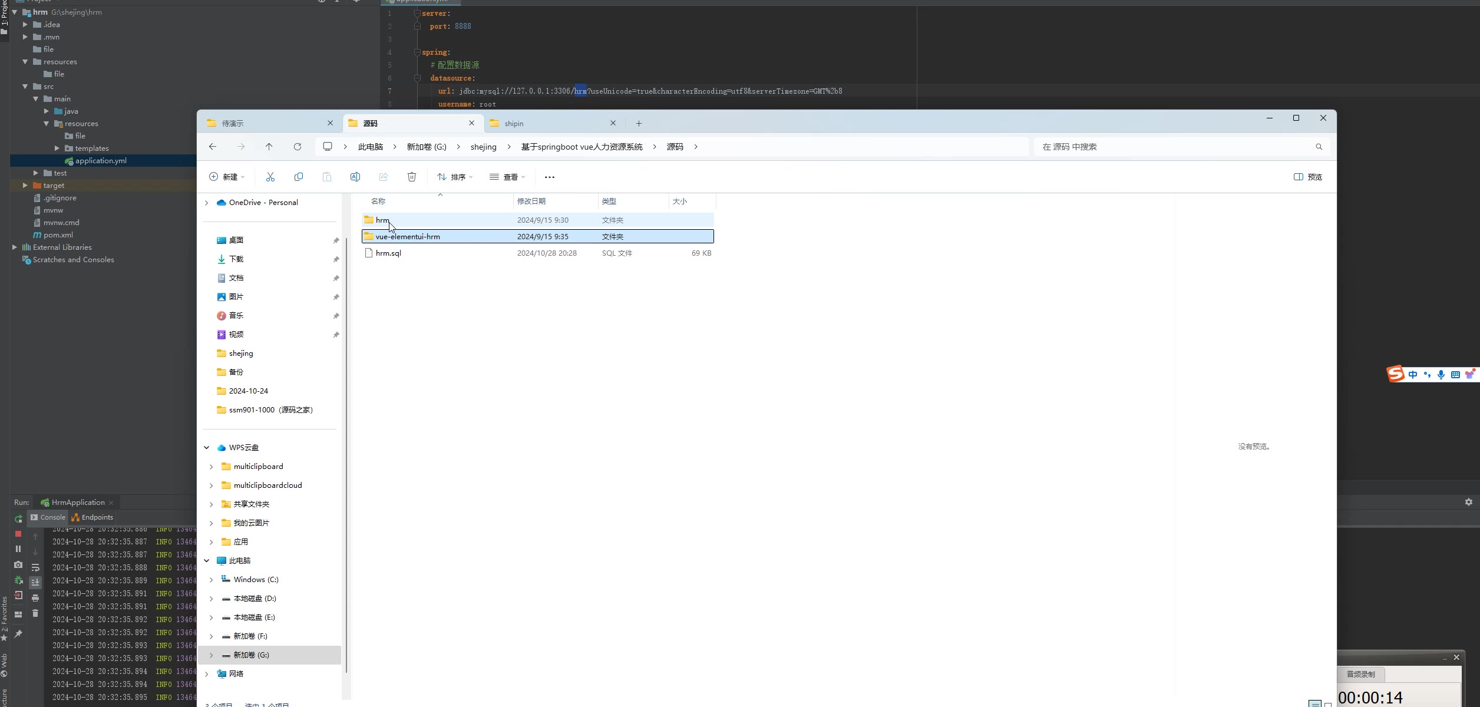The image size is (1480, 707).
Task: Collapse the 此电脑 tree node
Action: [x=207, y=561]
